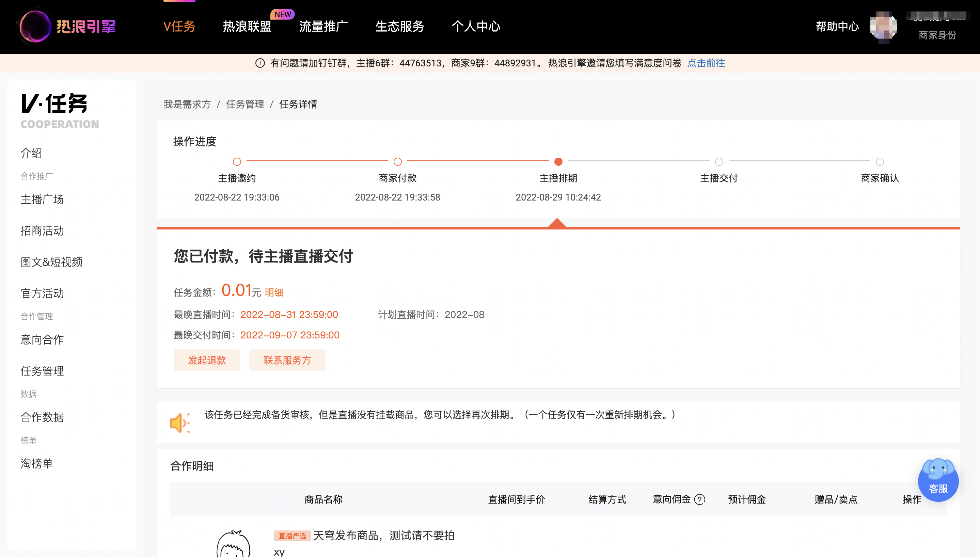Screen dimensions: 980x557
Task: Click the 2022-08-31 23:59:00 latest live time
Action: pyautogui.click(x=289, y=315)
